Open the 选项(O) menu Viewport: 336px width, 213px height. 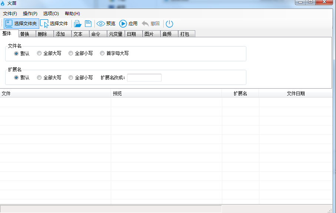click(51, 14)
